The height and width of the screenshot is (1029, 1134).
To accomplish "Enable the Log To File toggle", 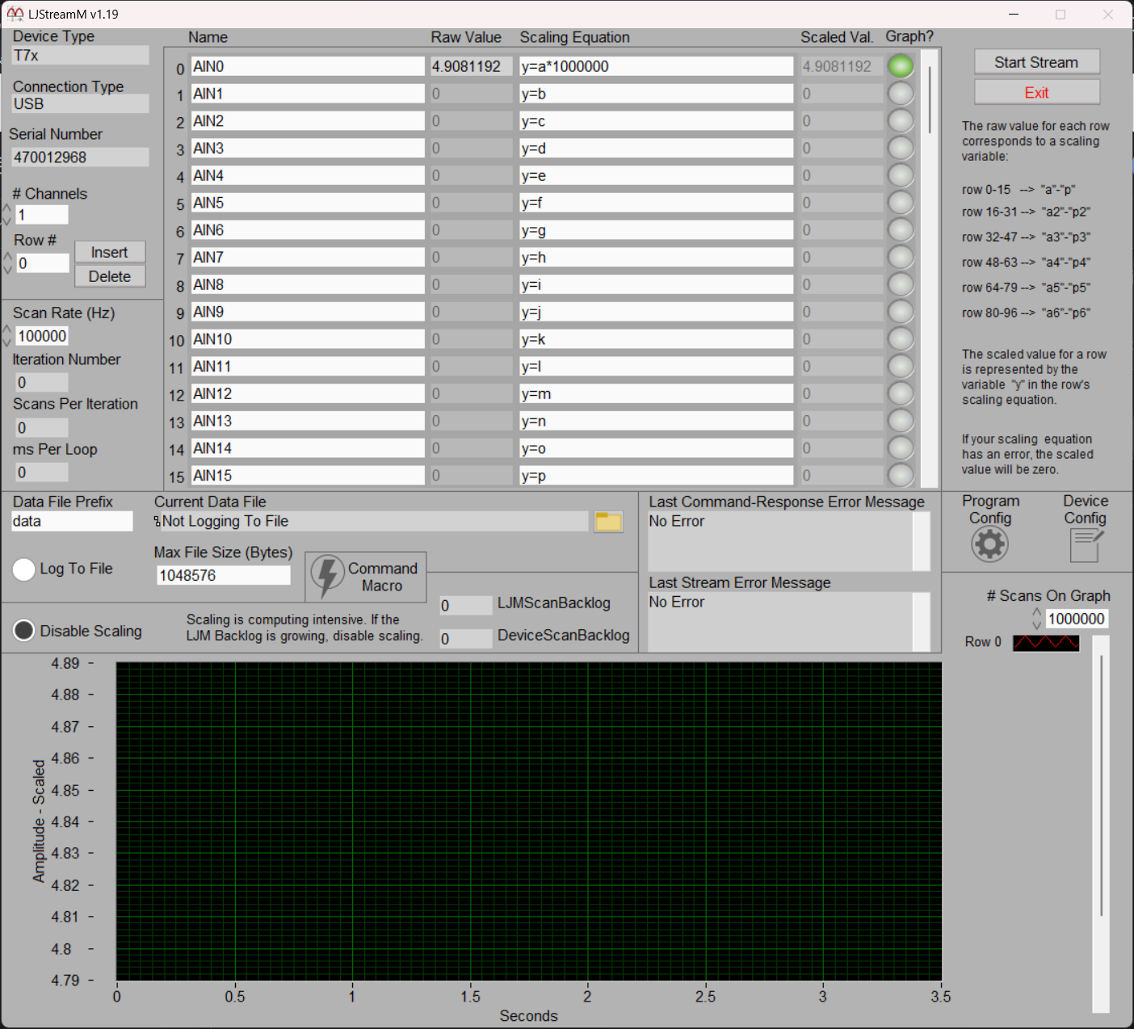I will (x=24, y=569).
